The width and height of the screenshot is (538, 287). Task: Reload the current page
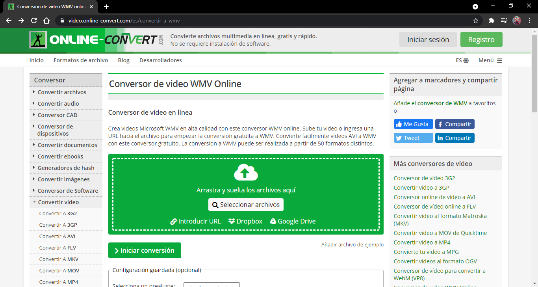34,20
